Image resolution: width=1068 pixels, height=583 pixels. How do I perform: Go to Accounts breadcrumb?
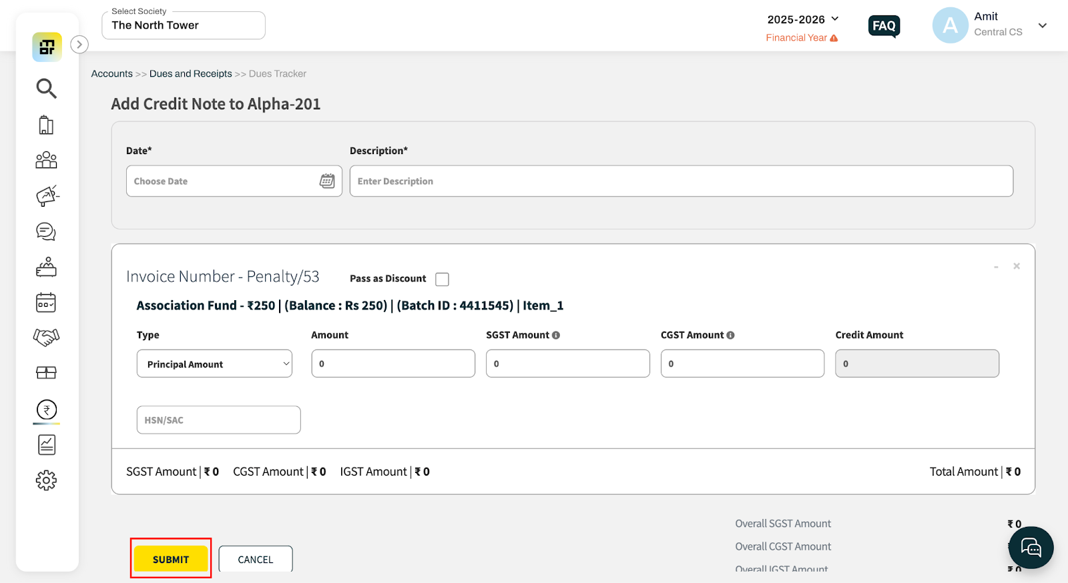click(x=112, y=74)
